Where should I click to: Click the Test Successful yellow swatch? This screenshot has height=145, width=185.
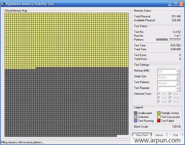[x=159, y=117]
